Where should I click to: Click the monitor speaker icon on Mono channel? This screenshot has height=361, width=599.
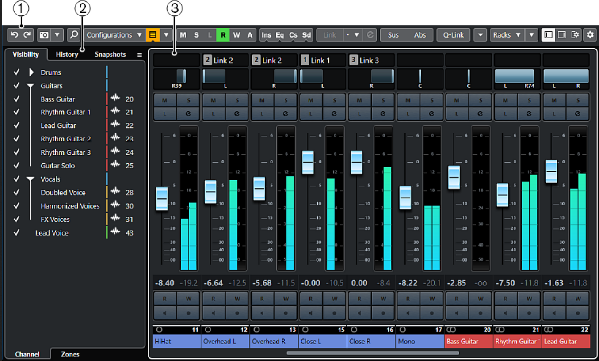(408, 313)
